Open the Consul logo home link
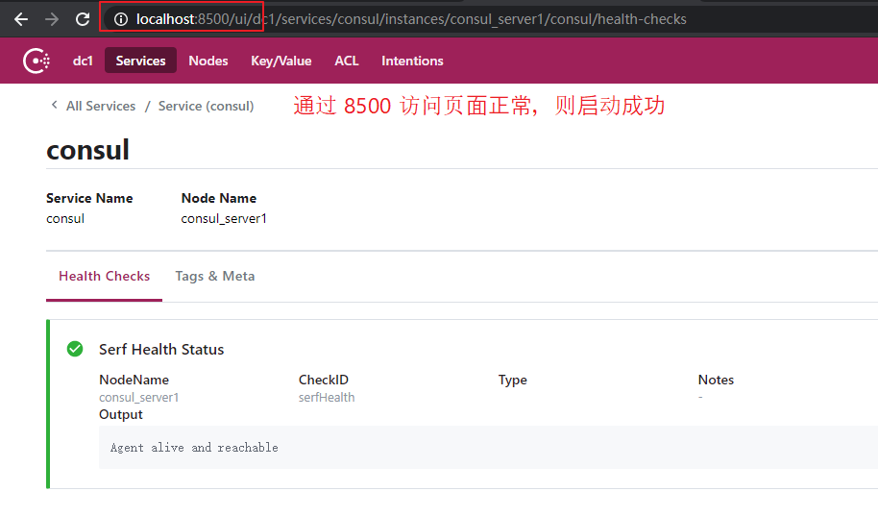The height and width of the screenshot is (516, 878). [x=37, y=61]
